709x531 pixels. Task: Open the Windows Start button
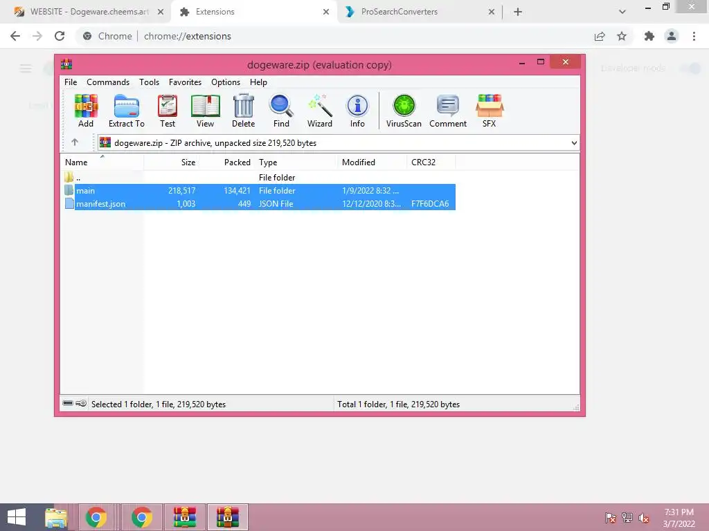click(x=17, y=517)
